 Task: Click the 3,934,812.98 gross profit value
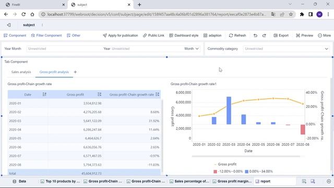point(92,103)
